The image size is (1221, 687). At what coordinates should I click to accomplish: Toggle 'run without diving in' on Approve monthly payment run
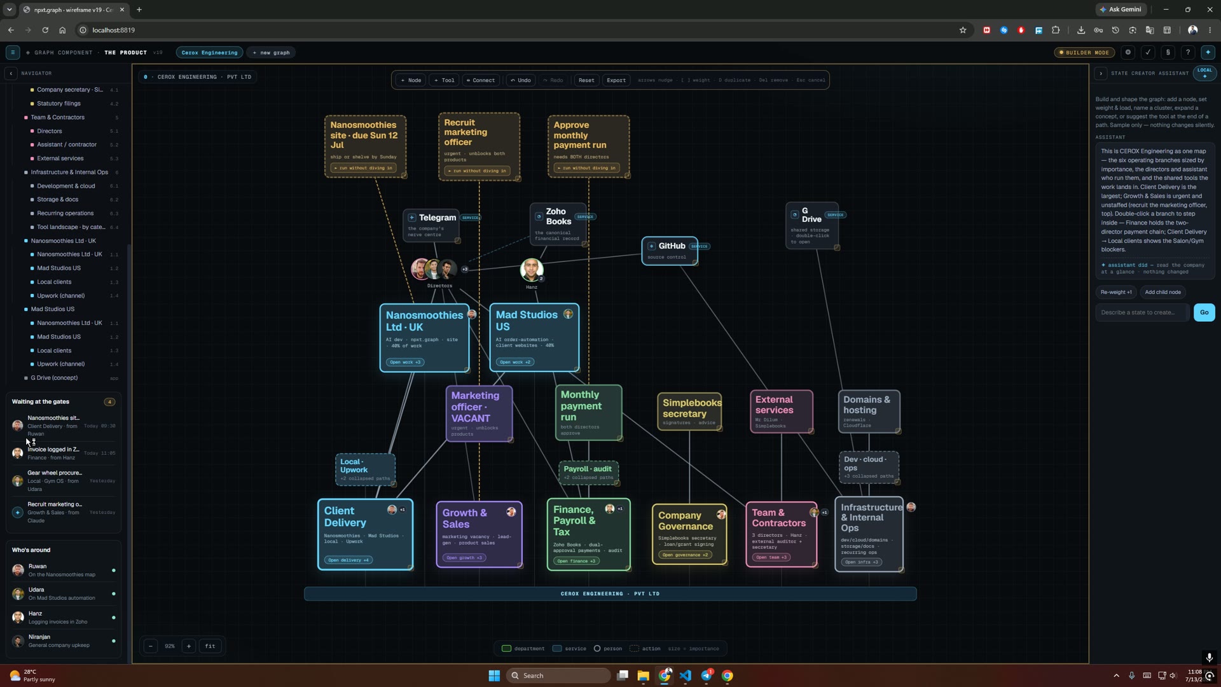tap(587, 168)
